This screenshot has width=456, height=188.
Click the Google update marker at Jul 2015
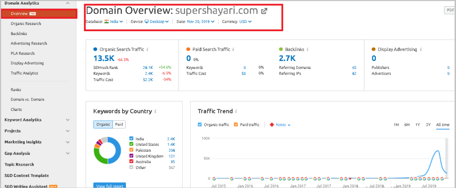tap(214, 179)
